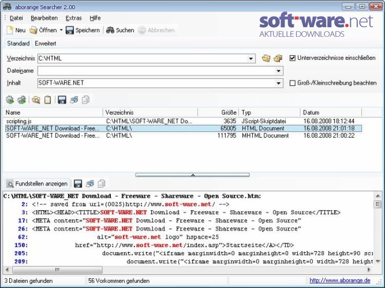
Task: Print the results list with printer icon
Action: point(74,100)
